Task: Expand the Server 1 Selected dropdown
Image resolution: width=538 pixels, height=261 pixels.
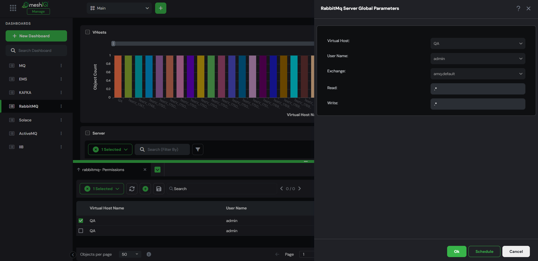Action: pyautogui.click(x=126, y=149)
